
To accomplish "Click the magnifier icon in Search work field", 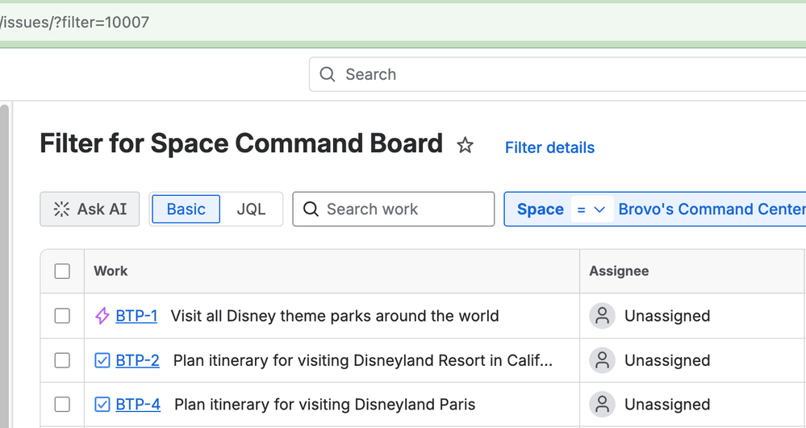I will click(x=311, y=209).
